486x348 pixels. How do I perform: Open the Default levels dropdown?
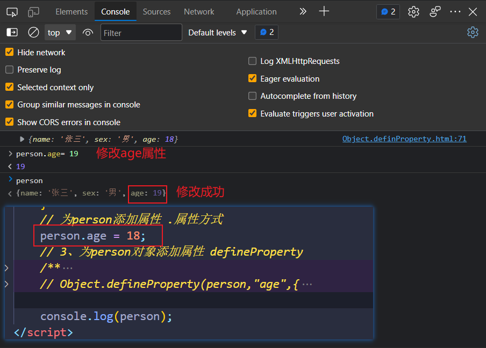click(217, 33)
